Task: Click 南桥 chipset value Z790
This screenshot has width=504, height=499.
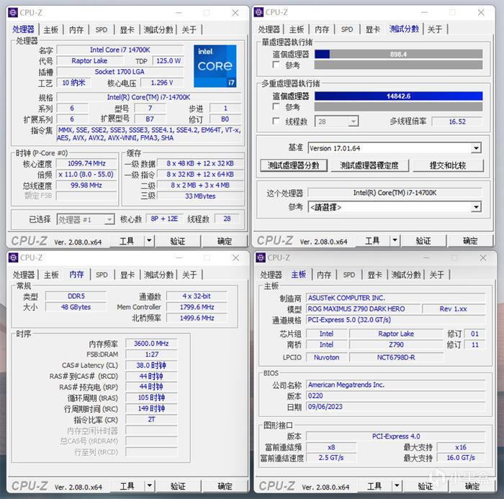Action: click(396, 344)
